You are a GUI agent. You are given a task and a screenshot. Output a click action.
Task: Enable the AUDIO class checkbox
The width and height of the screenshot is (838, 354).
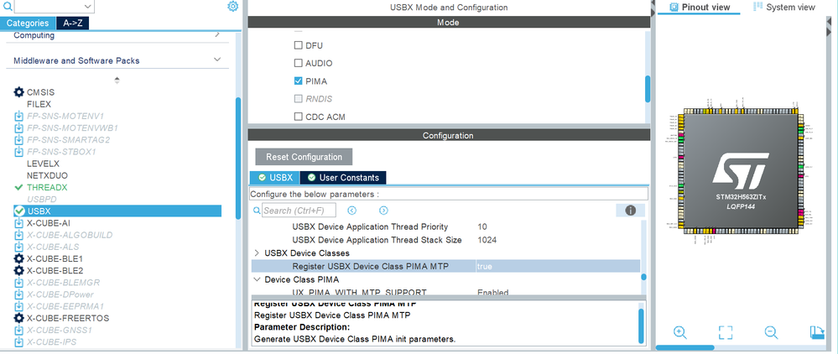point(299,63)
